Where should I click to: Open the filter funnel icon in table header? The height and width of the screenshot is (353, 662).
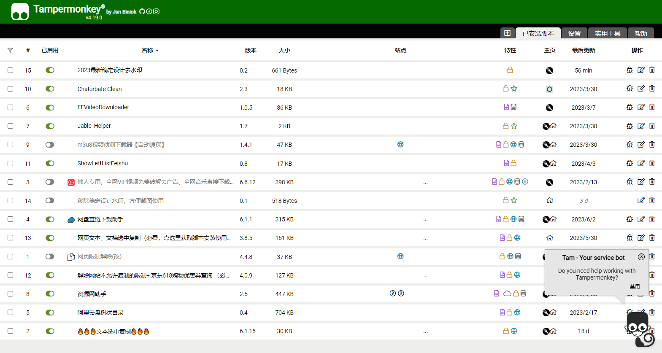click(10, 50)
